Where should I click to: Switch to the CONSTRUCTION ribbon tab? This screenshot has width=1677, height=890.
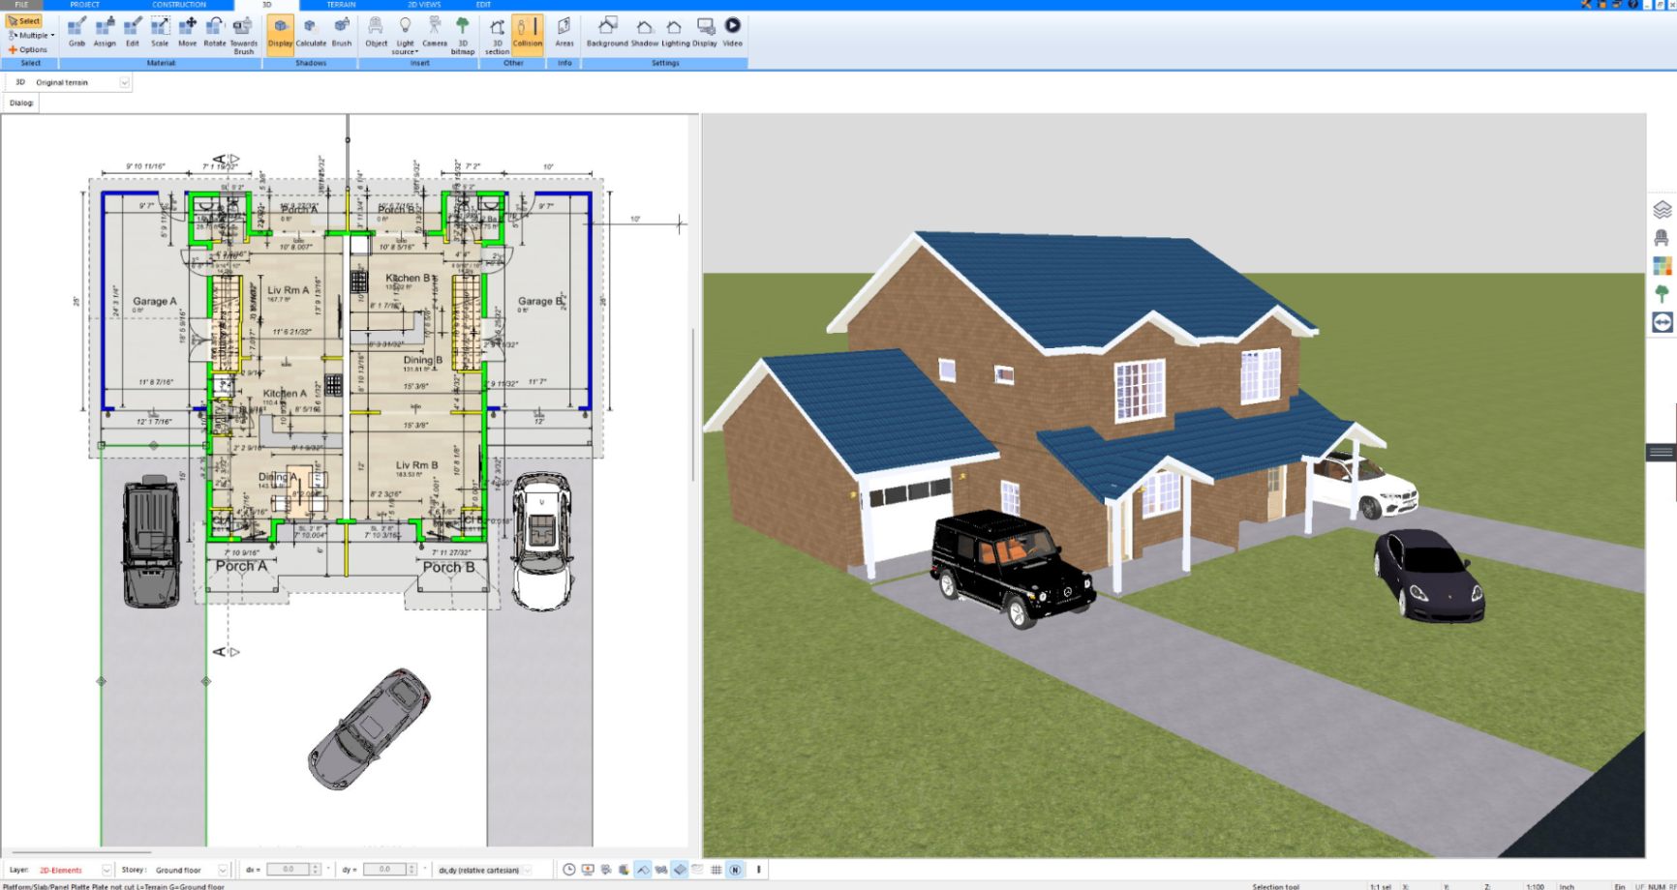pos(179,5)
